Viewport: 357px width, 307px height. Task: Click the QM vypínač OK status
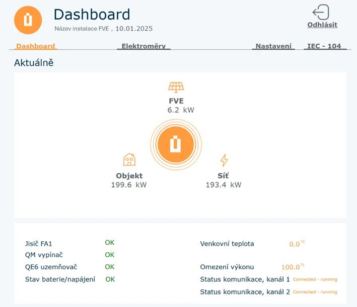(110, 255)
